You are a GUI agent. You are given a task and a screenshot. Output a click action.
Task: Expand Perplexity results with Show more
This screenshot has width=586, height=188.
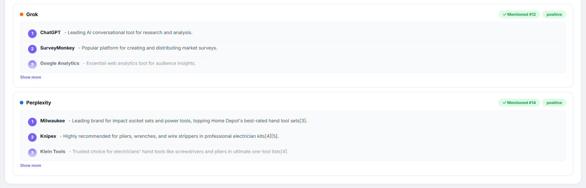(31, 165)
